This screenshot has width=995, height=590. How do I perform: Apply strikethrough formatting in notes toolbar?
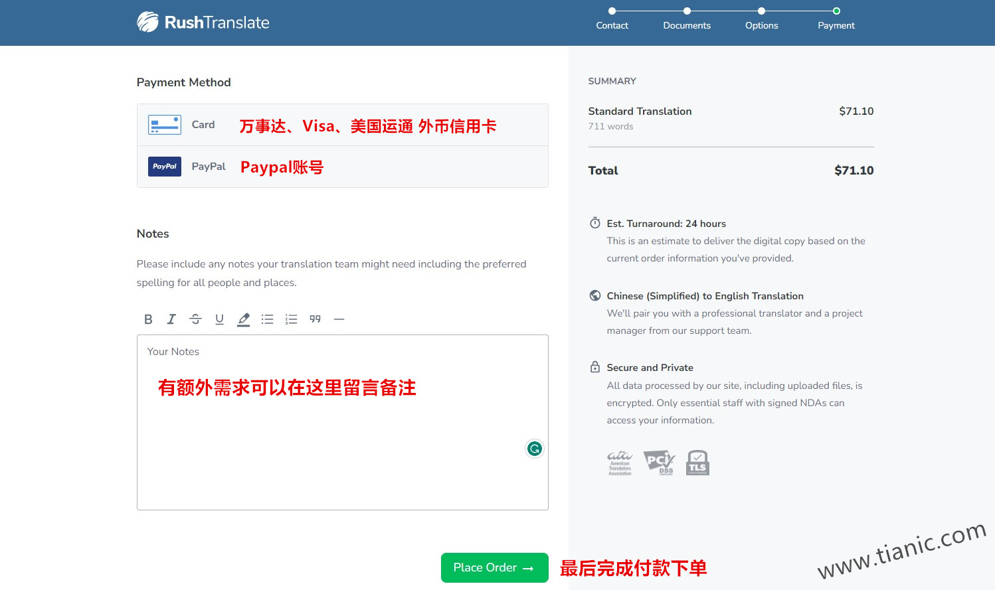coord(195,319)
